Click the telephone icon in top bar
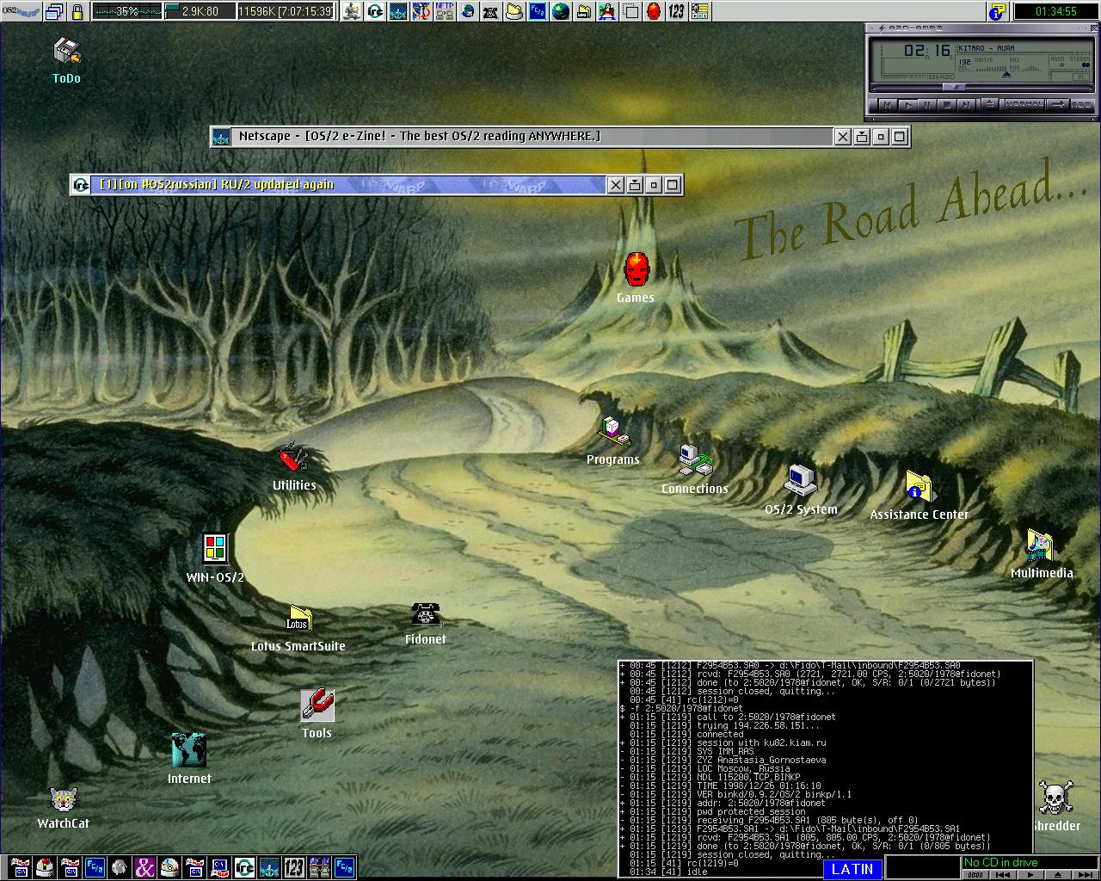The image size is (1101, 881). coord(492,12)
